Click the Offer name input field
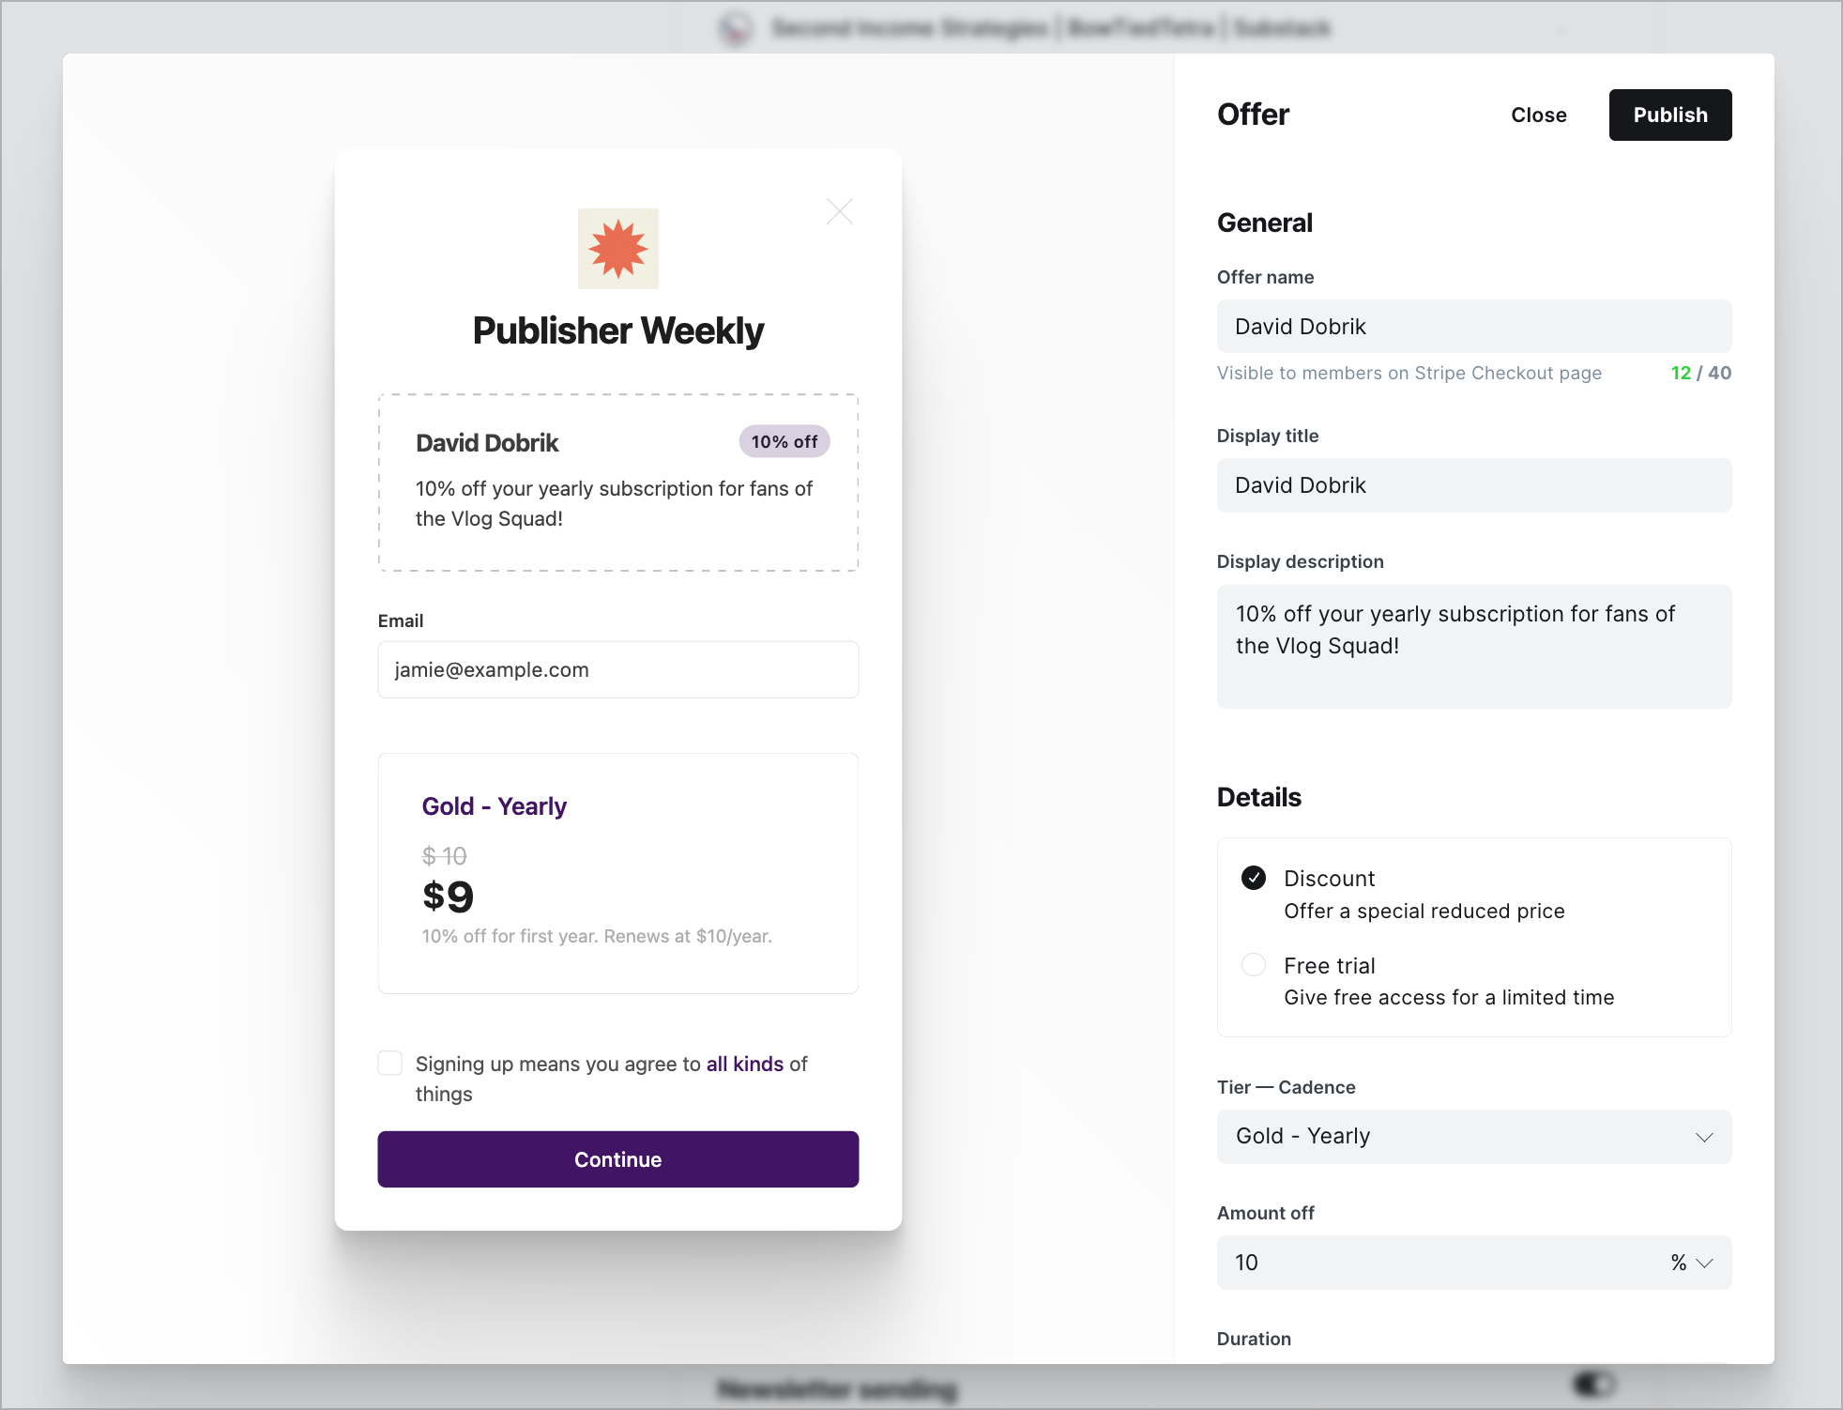Viewport: 1843px width, 1410px height. point(1471,328)
